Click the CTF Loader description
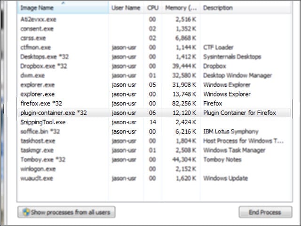 click(x=218, y=47)
